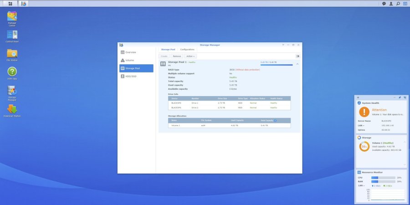Click the info icon beside Total Capacity
Image resolution: width=410 pixels, height=205 pixels.
[x=275, y=121]
